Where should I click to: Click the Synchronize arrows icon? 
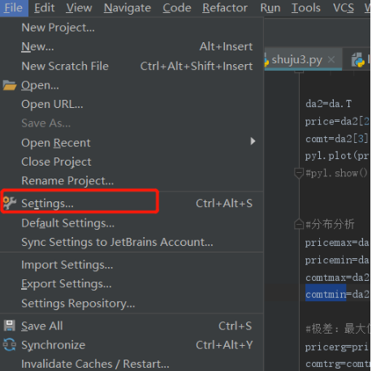10,345
